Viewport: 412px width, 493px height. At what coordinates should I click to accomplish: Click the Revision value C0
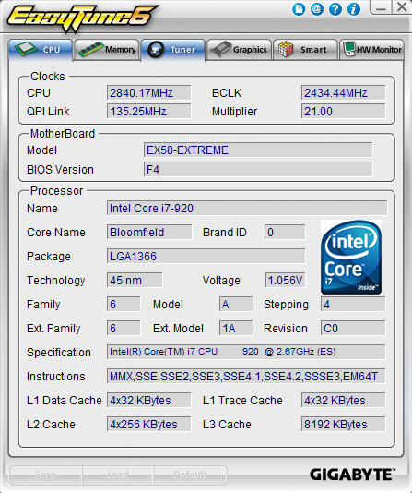point(353,329)
